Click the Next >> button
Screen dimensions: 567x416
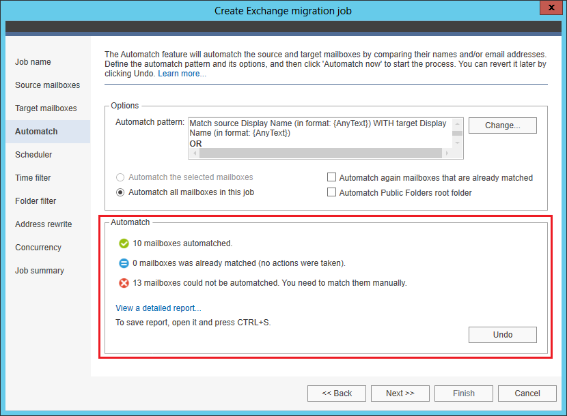pos(400,393)
